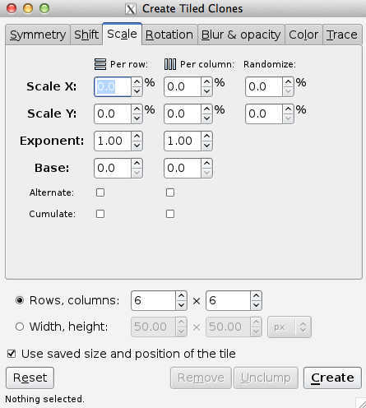The width and height of the screenshot is (366, 408).
Task: Click the X11 icon in title bar
Action: point(131,9)
